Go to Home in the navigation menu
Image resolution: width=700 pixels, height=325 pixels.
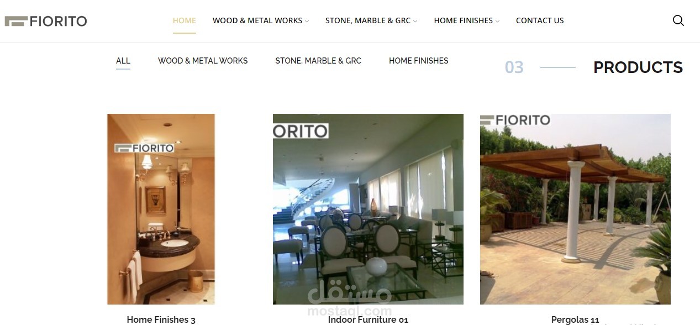(x=185, y=20)
